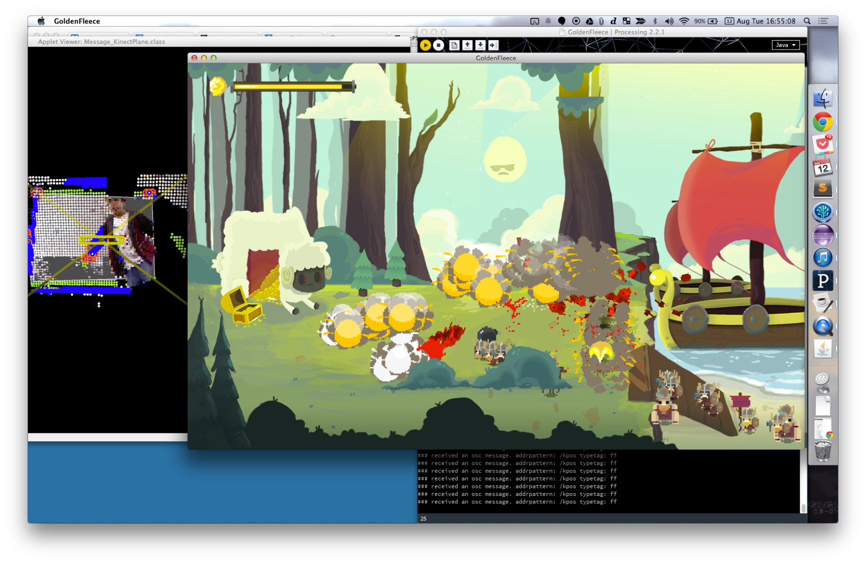This screenshot has height=563, width=866.
Task: Click the Run button in Processing toolbar
Action: (x=425, y=45)
